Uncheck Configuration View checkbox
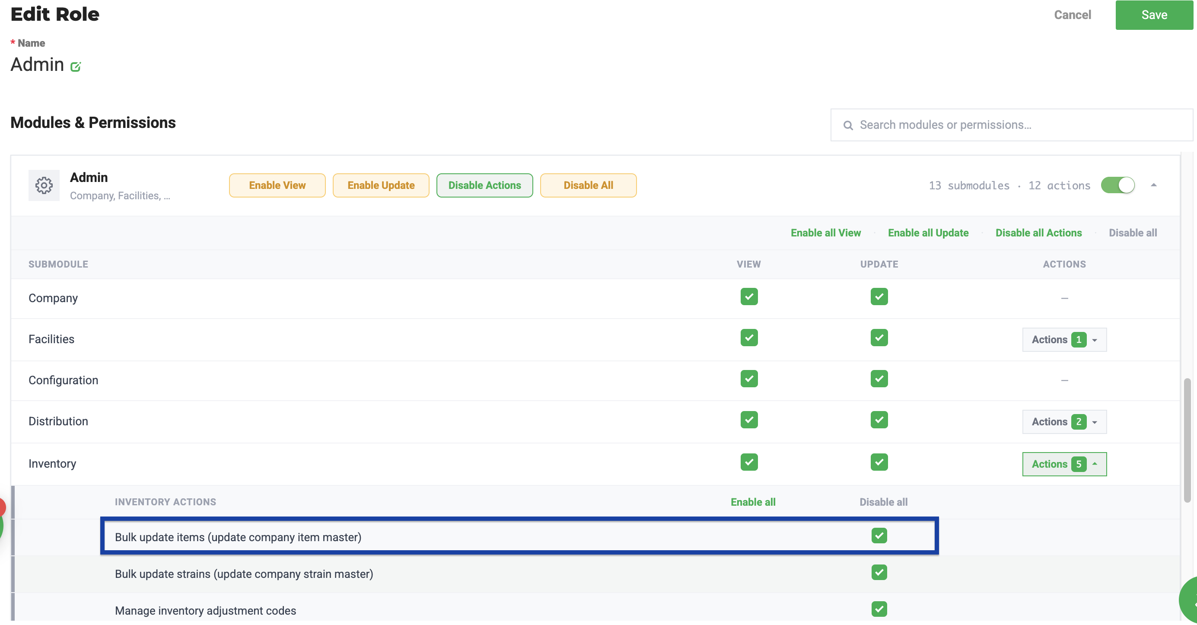1197x625 pixels. point(749,379)
